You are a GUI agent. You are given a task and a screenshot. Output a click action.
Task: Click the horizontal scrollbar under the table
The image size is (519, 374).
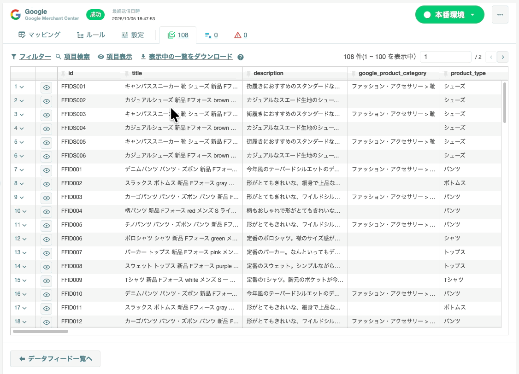pos(41,331)
